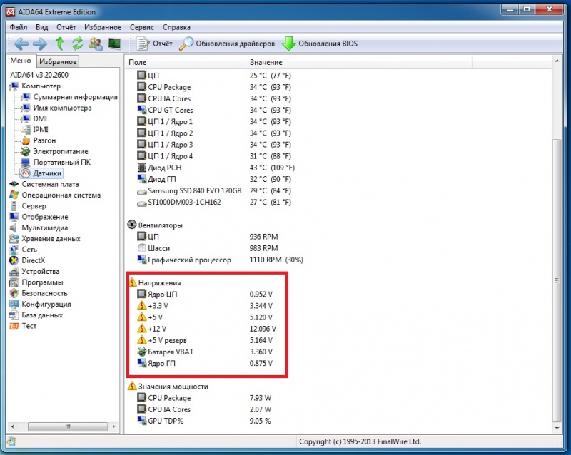This screenshot has width=571, height=455.
Task: Click the forward navigation arrow icon
Action: click(39, 44)
